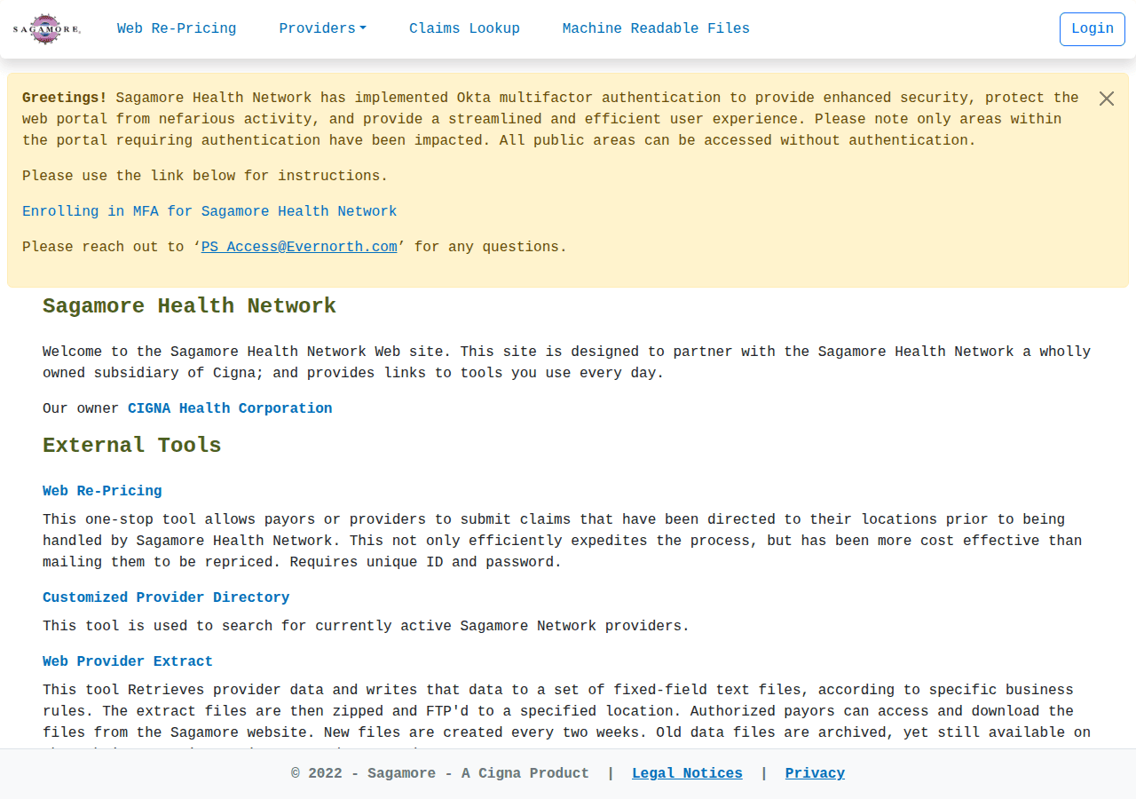
Task: Open the Web Provider Extract link
Action: point(128,661)
